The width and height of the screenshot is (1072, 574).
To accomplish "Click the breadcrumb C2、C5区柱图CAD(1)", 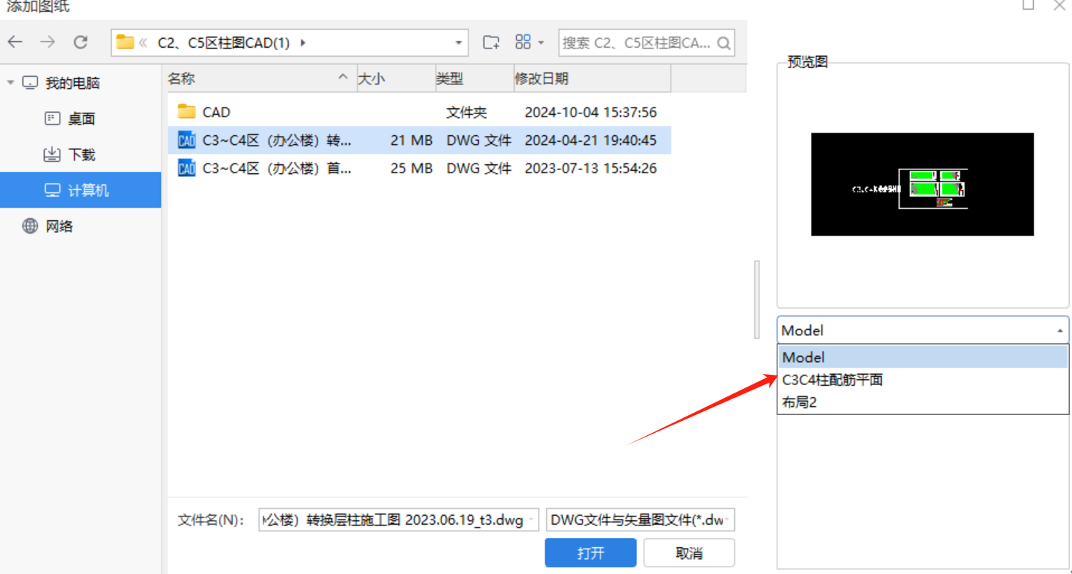I will [223, 43].
